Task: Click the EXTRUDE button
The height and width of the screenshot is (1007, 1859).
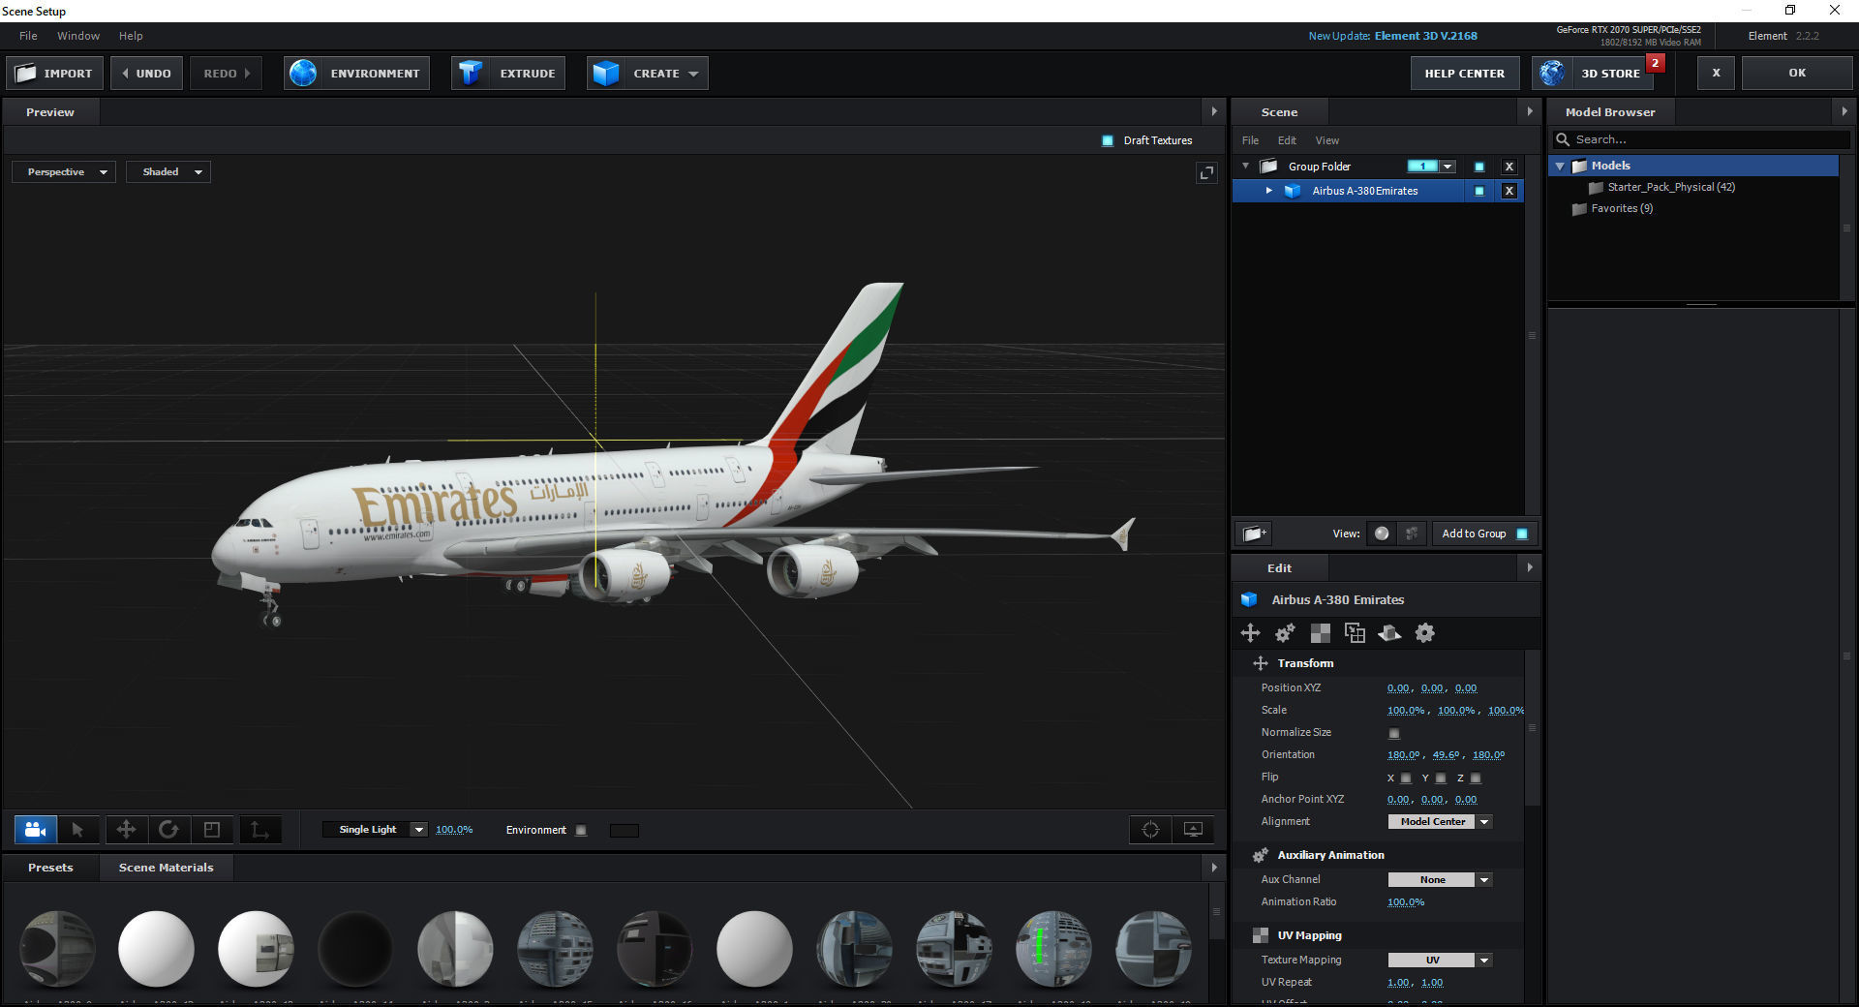Action: click(x=508, y=74)
